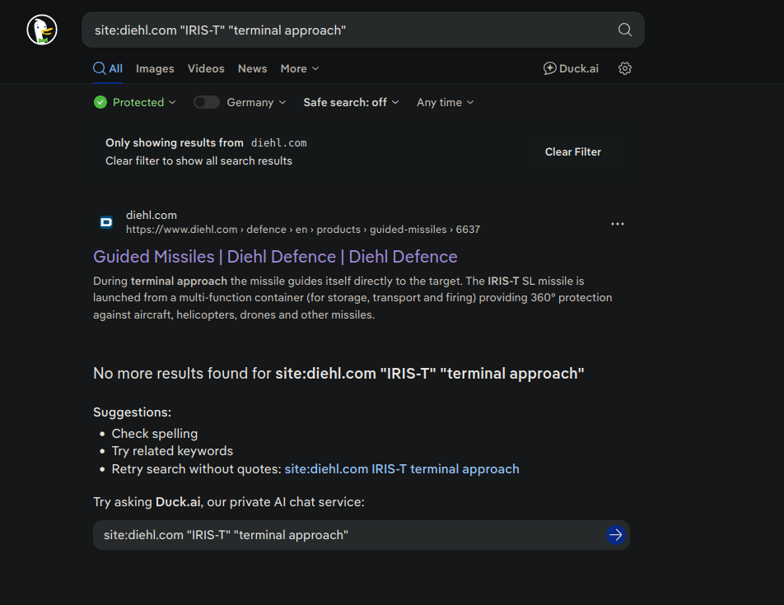Viewport: 784px width, 605px height.
Task: Click the Duck.ai chat input field
Action: coord(346,535)
